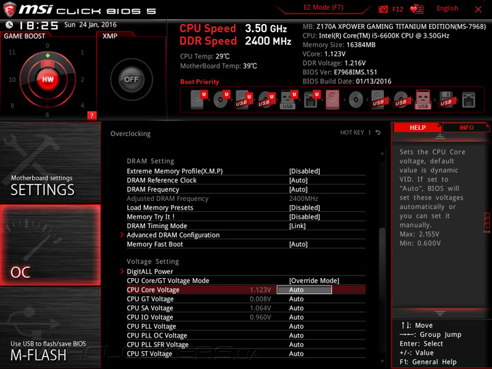Select the last legacy network boot icon
Image resolution: width=492 pixels, height=369 pixels.
click(469, 100)
